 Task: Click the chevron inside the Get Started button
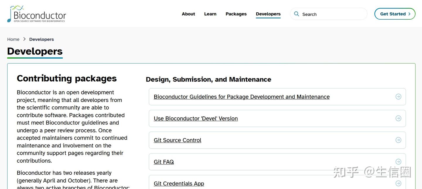coord(410,13)
